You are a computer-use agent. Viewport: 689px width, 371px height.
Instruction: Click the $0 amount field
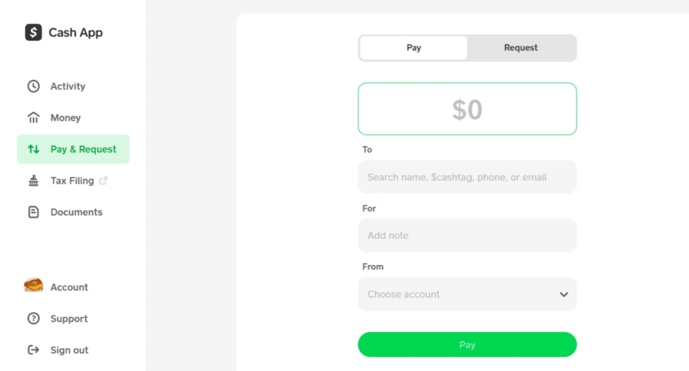pyautogui.click(x=467, y=109)
